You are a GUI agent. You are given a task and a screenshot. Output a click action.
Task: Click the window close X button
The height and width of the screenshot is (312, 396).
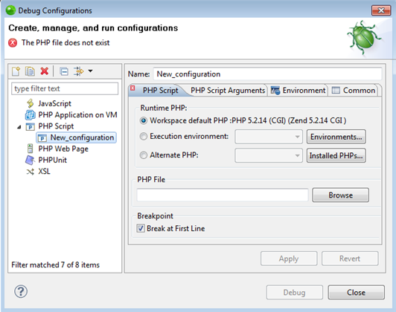tap(381, 10)
